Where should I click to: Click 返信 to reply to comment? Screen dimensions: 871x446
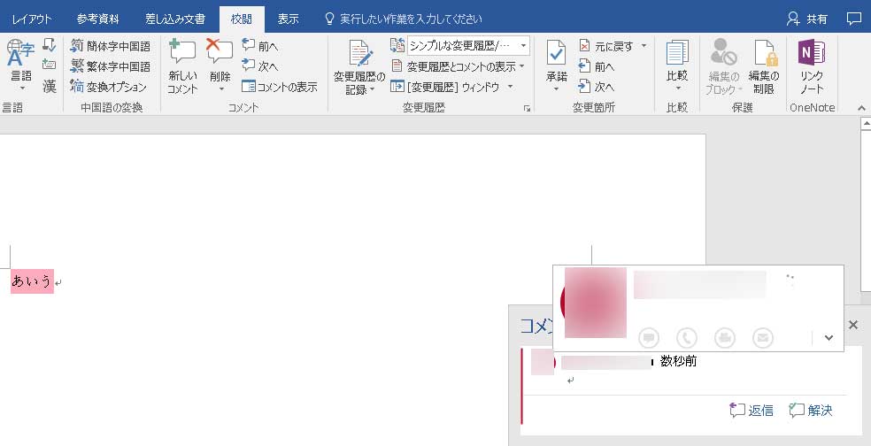[752, 410]
